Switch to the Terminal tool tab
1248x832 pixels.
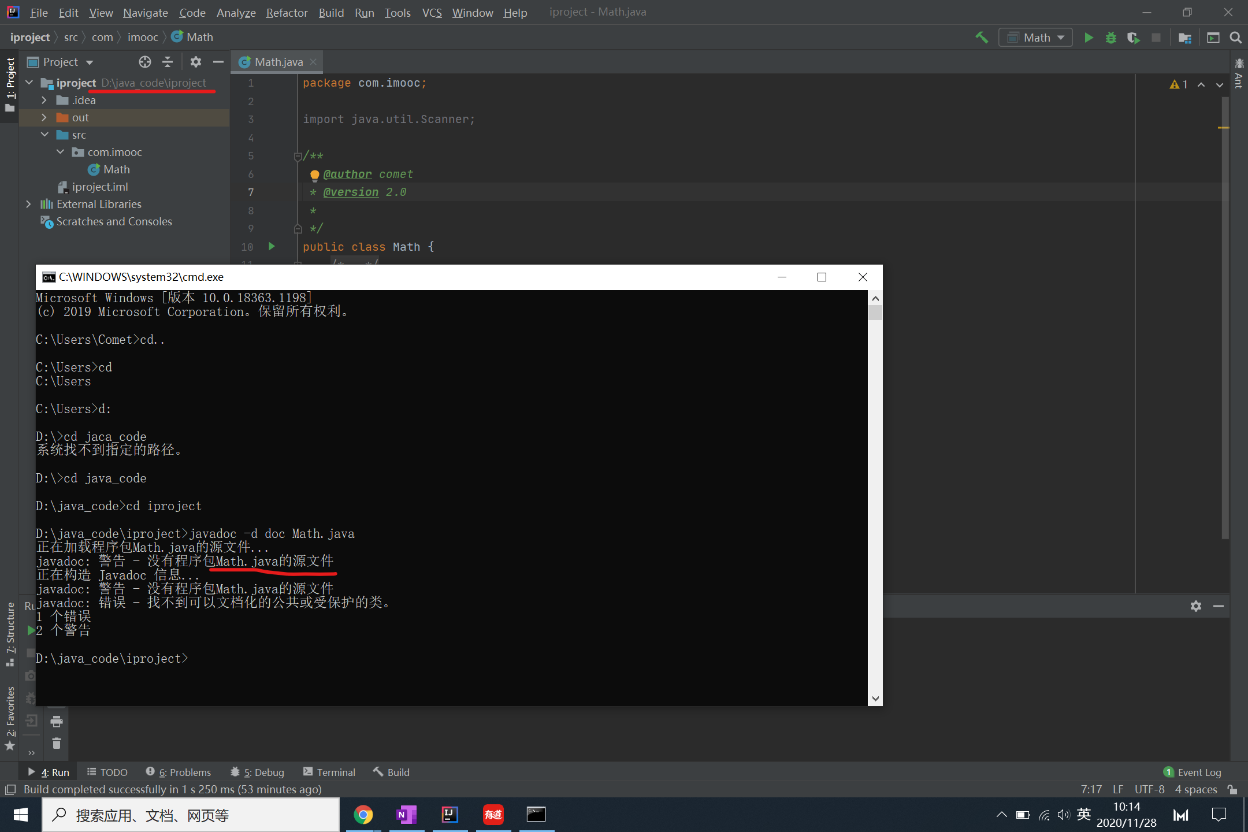click(x=329, y=772)
